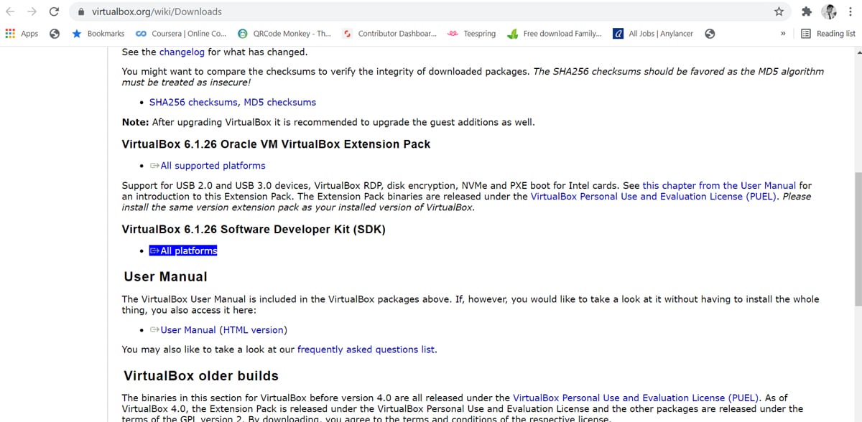Click the browser forward arrow

click(32, 11)
